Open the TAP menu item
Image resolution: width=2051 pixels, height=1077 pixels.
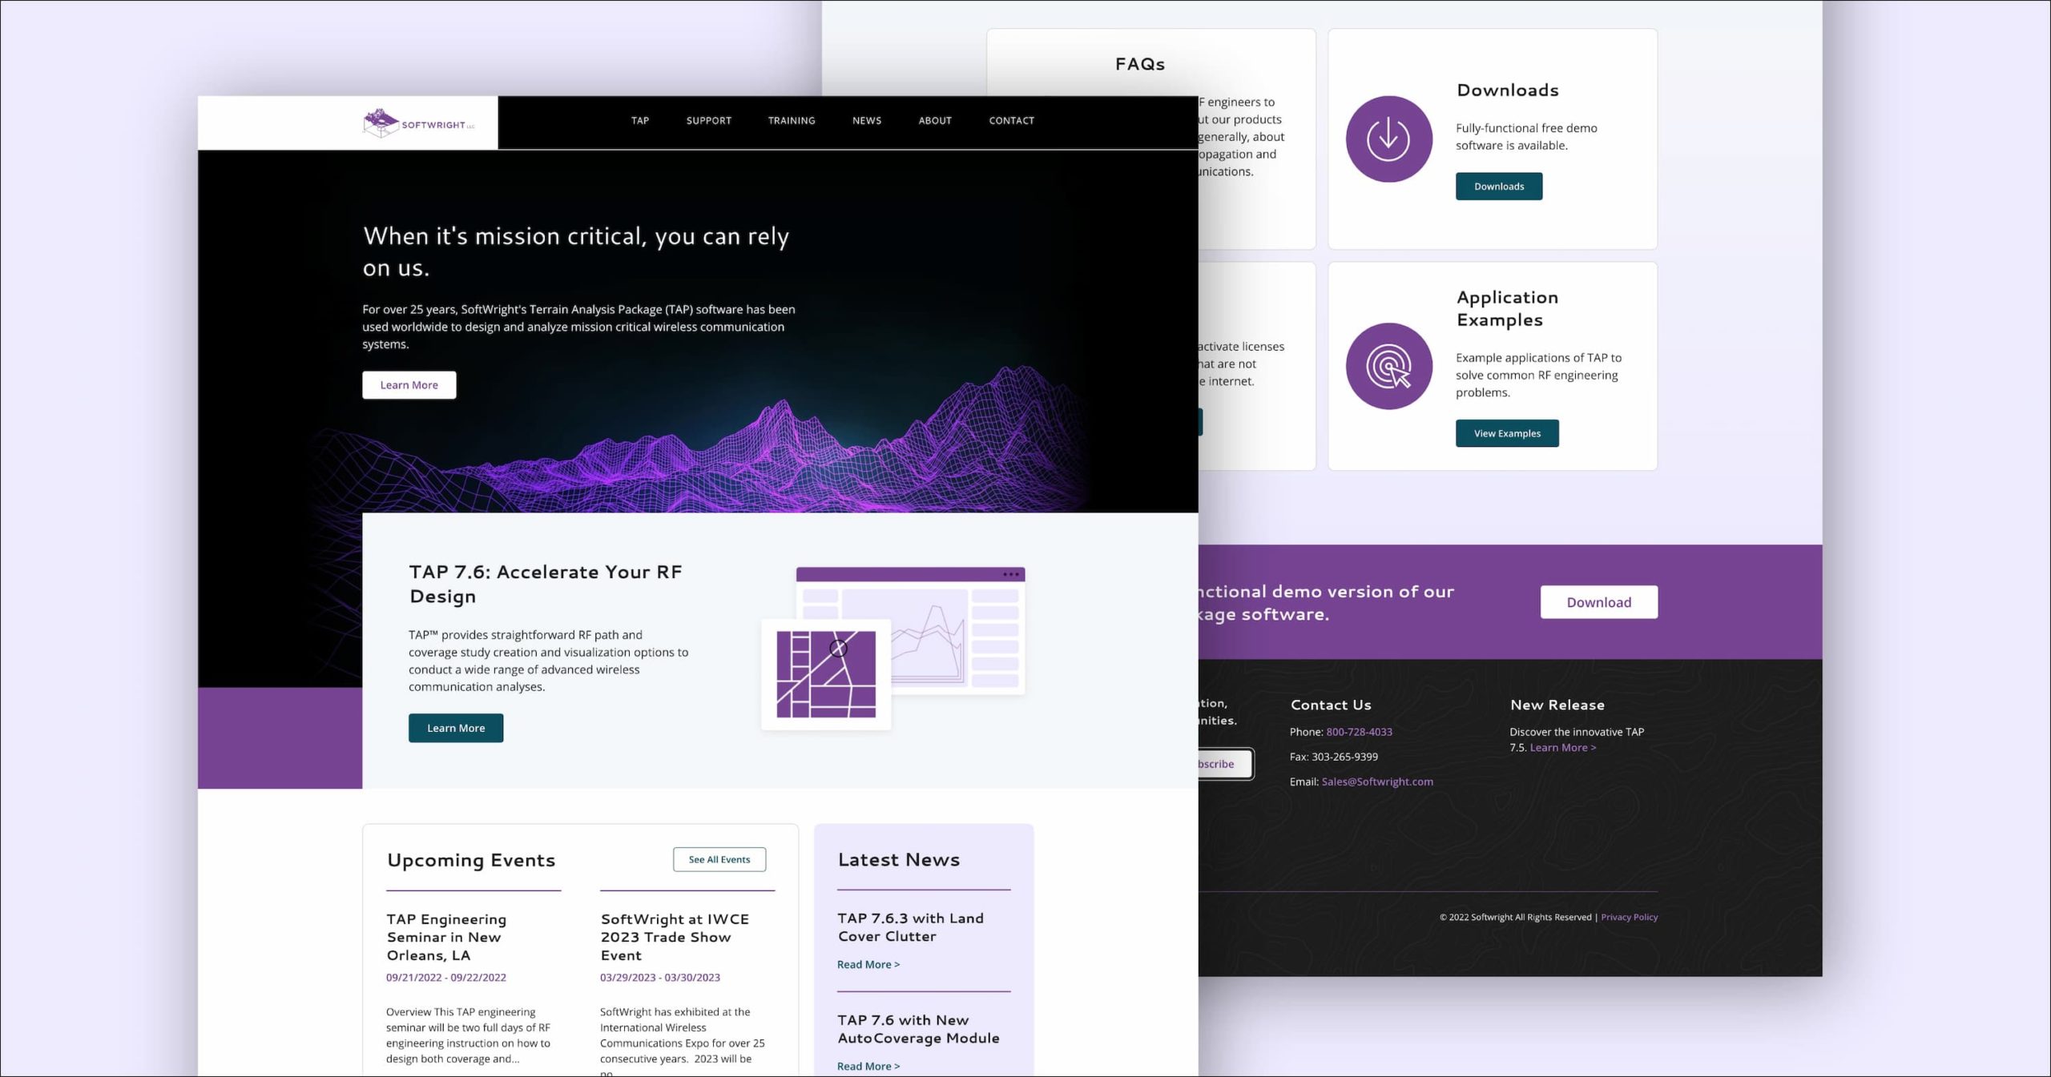tap(640, 121)
